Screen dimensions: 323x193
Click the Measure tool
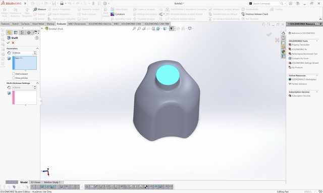point(40,9)
